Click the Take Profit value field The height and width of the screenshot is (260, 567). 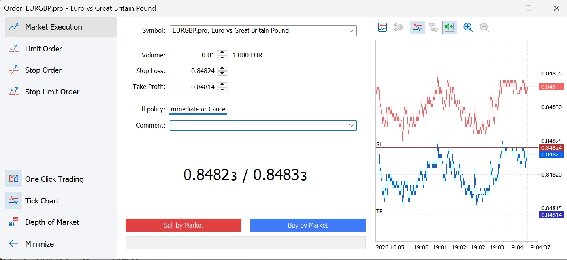(x=194, y=87)
